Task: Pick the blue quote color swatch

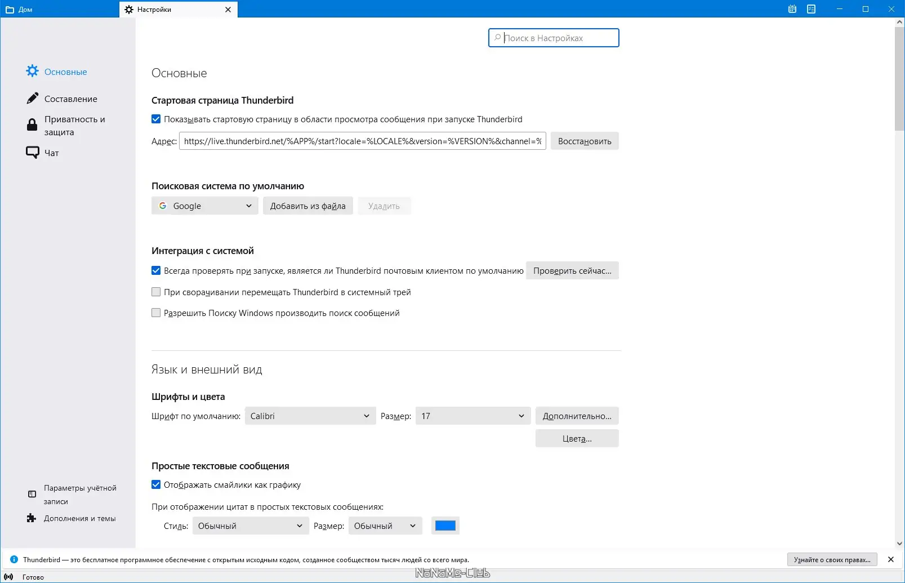Action: click(445, 526)
